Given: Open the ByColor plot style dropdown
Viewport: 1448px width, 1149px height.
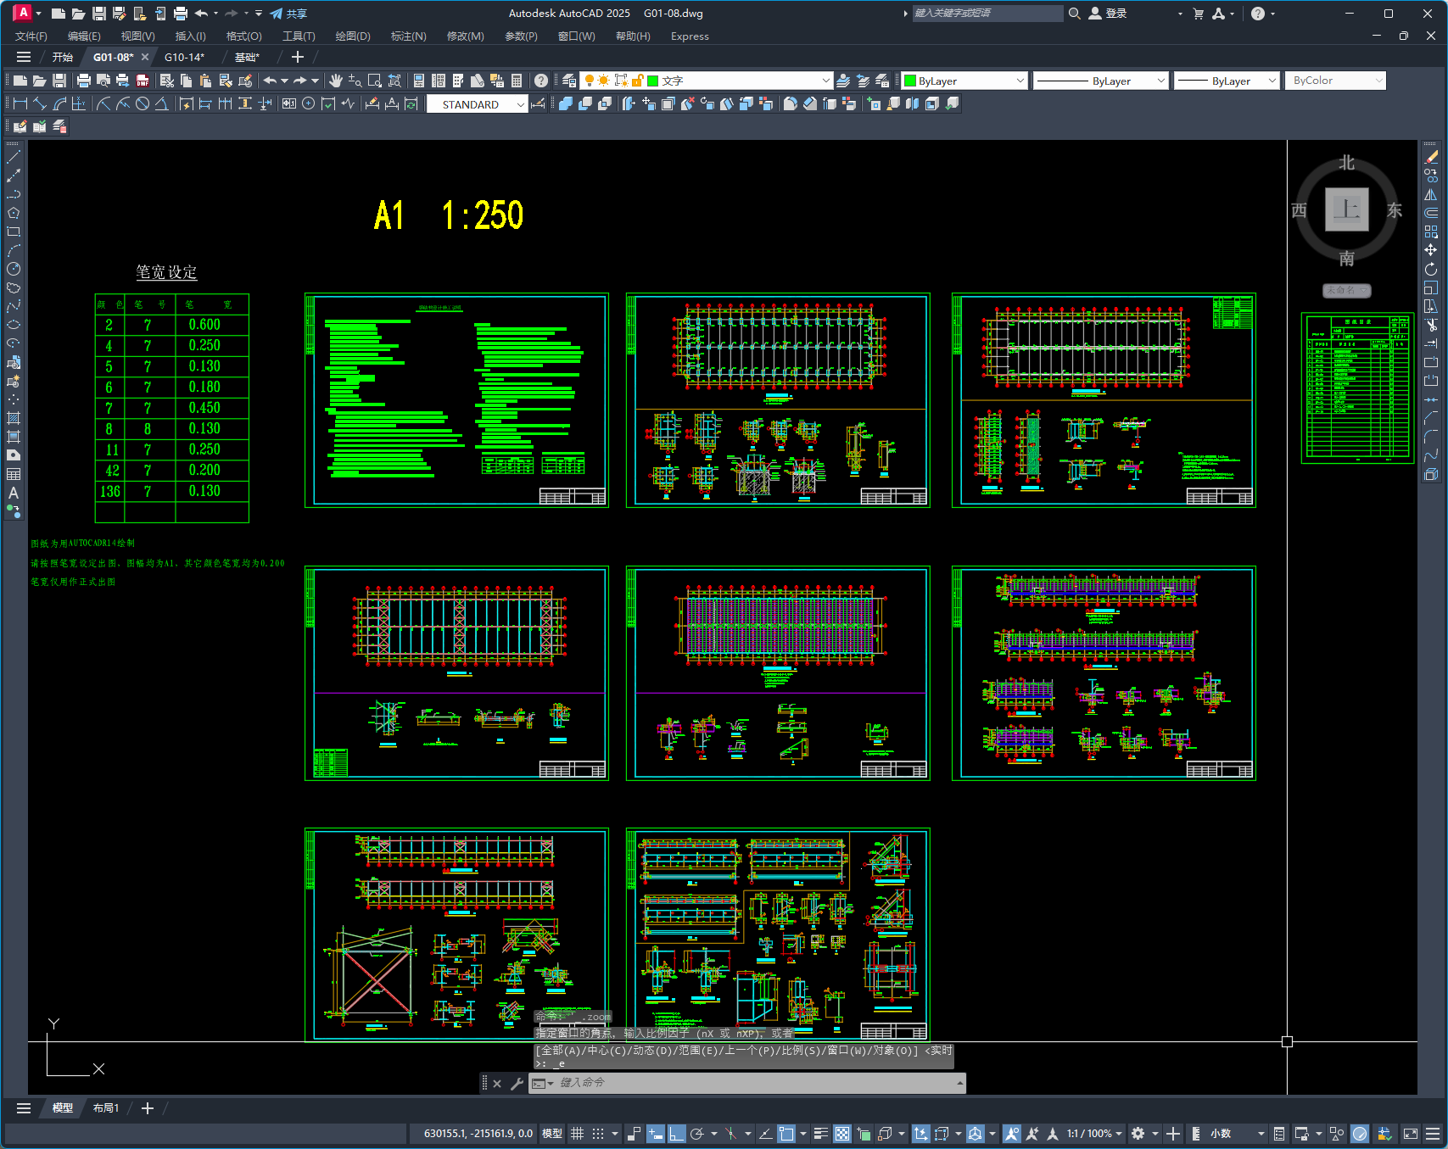Looking at the screenshot, I should tap(1336, 81).
